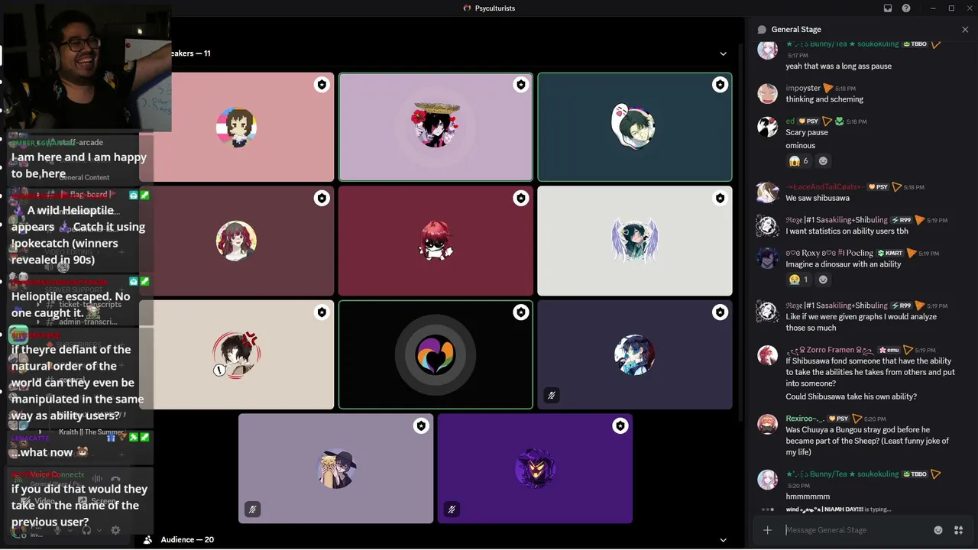Click the Audience people icon
Viewport: 978px width, 550px height.
coord(149,540)
